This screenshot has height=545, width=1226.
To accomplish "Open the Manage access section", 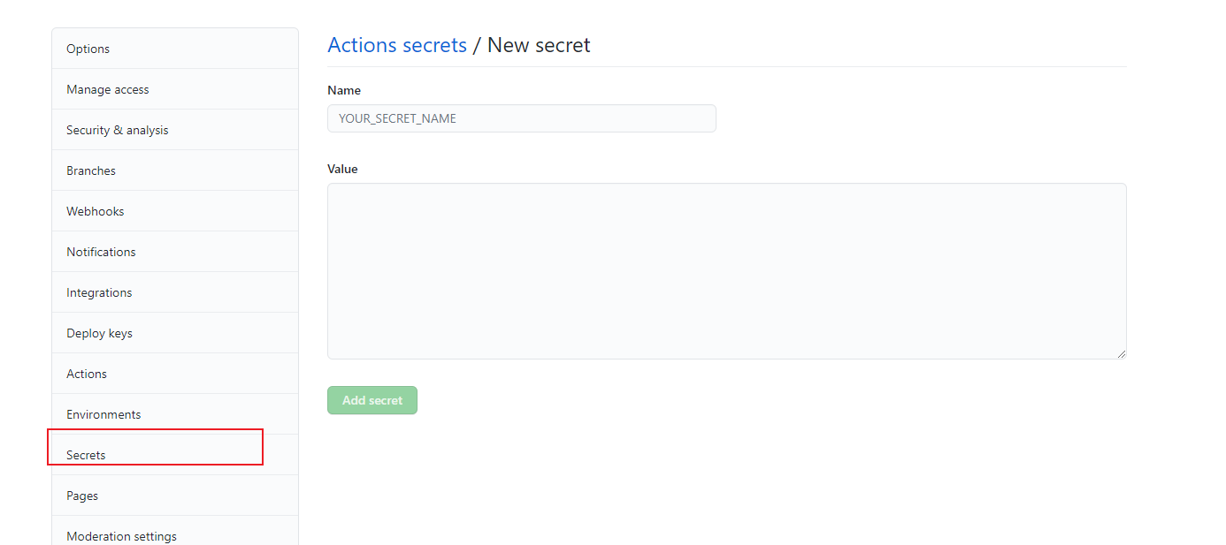I will pyautogui.click(x=107, y=89).
